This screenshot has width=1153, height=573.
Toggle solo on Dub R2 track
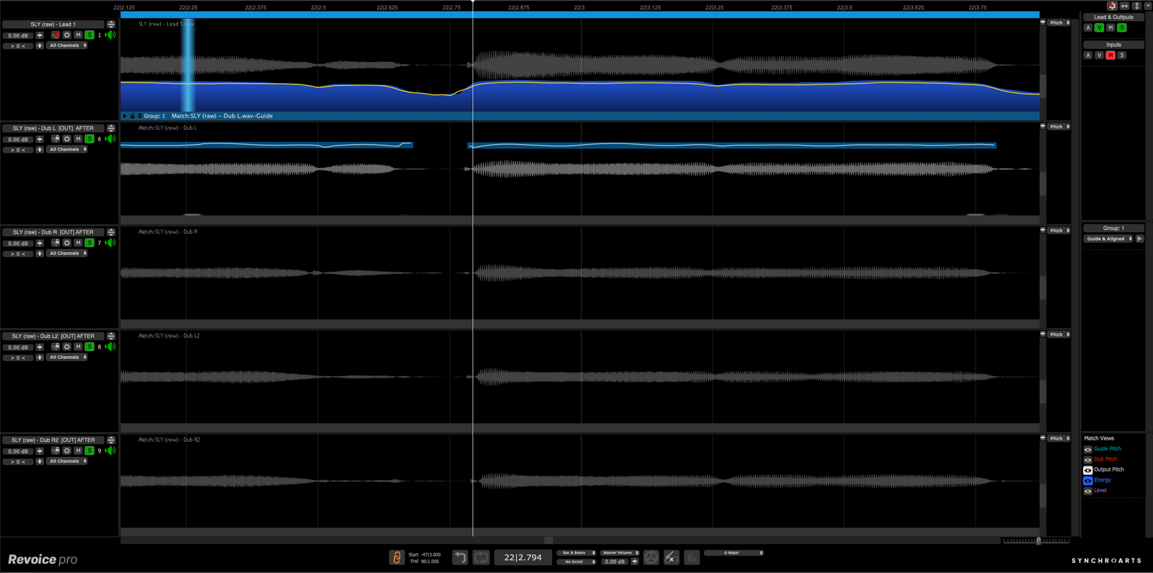[x=89, y=450]
